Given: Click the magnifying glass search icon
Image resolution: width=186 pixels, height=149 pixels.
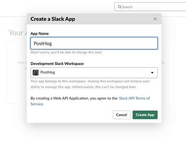Looking at the screenshot, I should [x=119, y=7].
